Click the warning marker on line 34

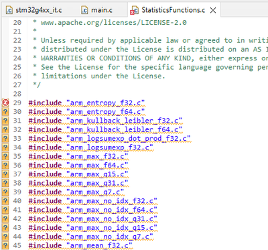[5, 147]
